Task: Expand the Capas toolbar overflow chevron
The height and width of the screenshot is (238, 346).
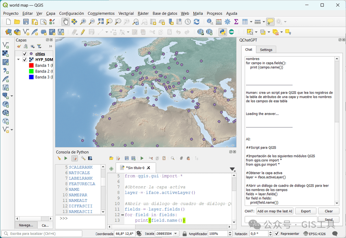Action: click(50, 46)
